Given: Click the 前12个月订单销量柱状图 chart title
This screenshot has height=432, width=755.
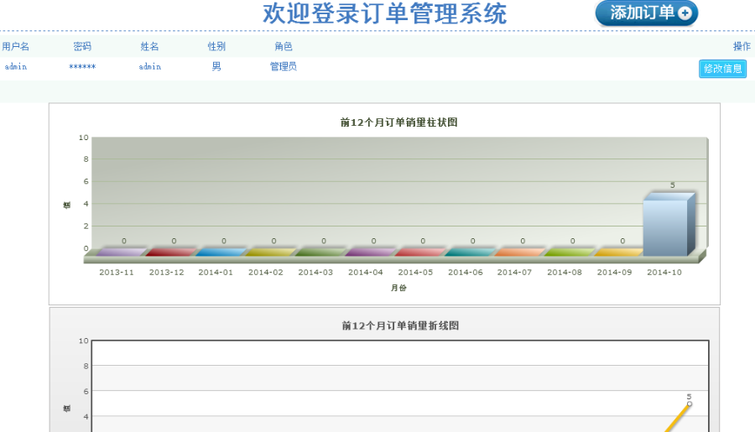Looking at the screenshot, I should (x=398, y=122).
